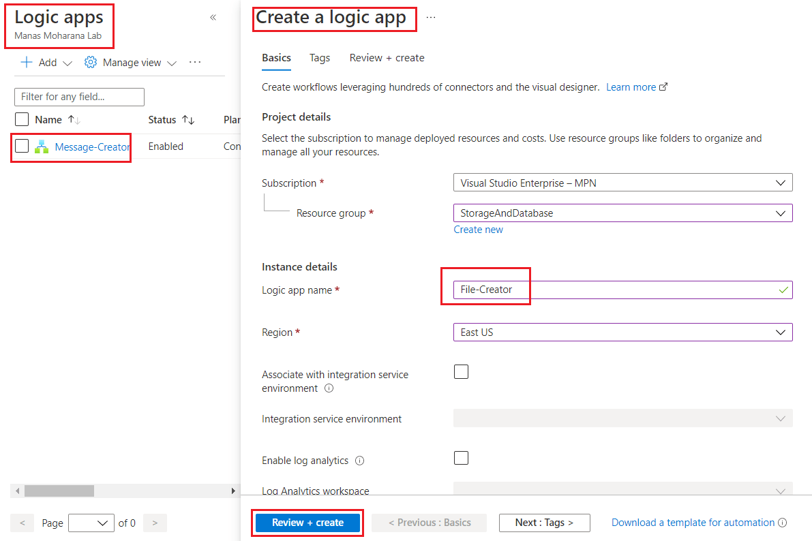Click the Message-Creator logic app icon
Screen dimensions: 812x541
(x=42, y=146)
